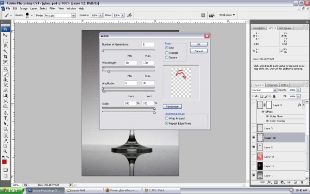Click the add layer mask icon
Viewport: 310px width, 194px height.
[275, 182]
